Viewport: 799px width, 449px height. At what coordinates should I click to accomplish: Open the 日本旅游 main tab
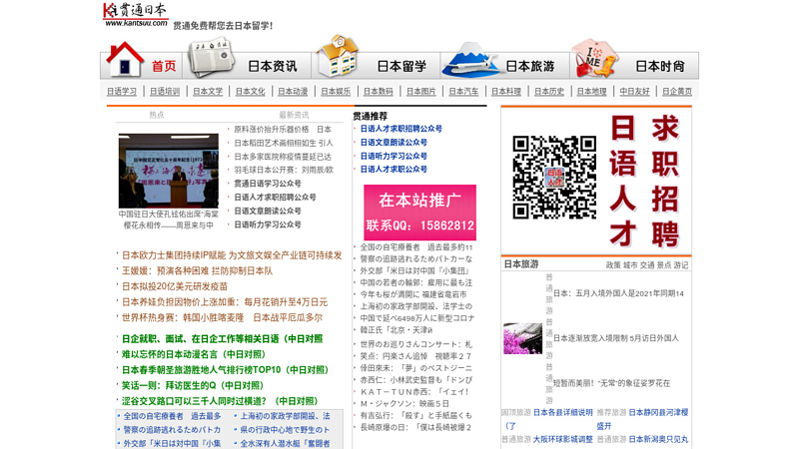pos(530,66)
